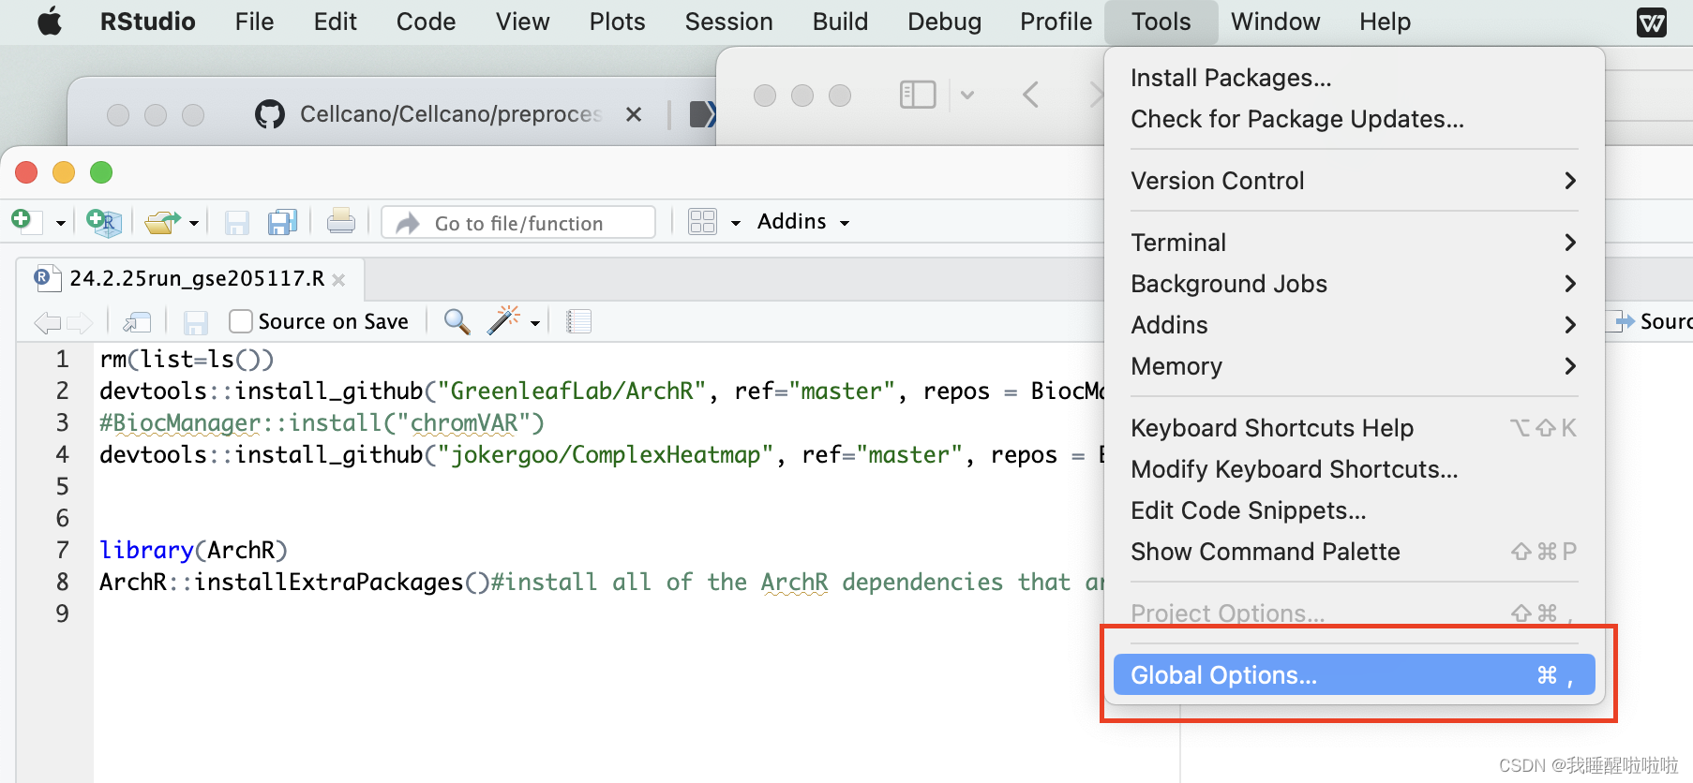1693x783 pixels.
Task: Click the new file plus icon
Action: pyautogui.click(x=22, y=220)
